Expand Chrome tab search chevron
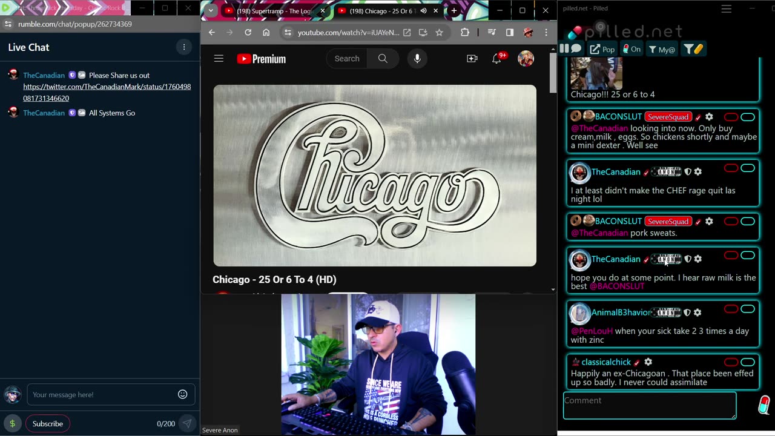Viewport: 775px width, 436px height. click(x=211, y=11)
